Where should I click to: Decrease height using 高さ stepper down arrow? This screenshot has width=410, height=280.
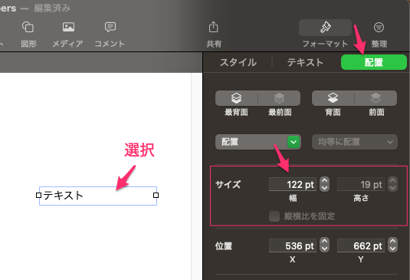(x=392, y=188)
